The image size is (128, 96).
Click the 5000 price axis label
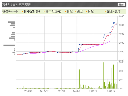click(x=122, y=25)
